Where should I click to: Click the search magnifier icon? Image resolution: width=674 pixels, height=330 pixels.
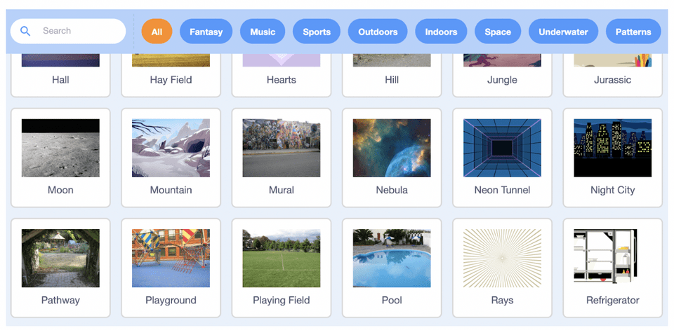pyautogui.click(x=25, y=31)
